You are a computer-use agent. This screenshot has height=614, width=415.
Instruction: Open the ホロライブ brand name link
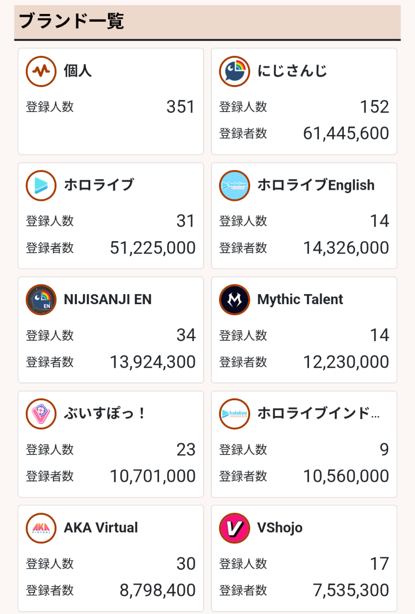99,185
